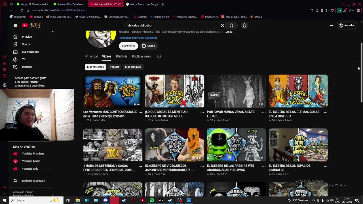Open Discord from the taskbar
The image size is (363, 204).
pyautogui.click(x=105, y=200)
